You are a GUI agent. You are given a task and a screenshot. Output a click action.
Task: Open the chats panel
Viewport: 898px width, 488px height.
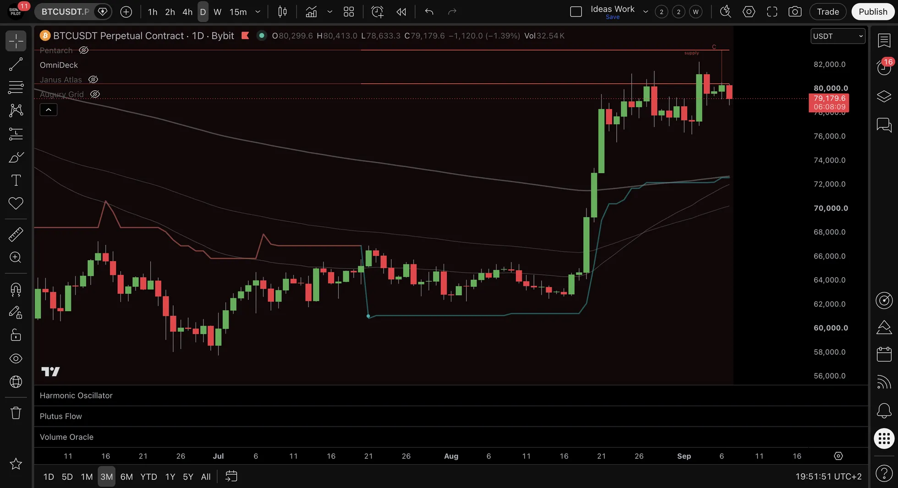tap(884, 125)
